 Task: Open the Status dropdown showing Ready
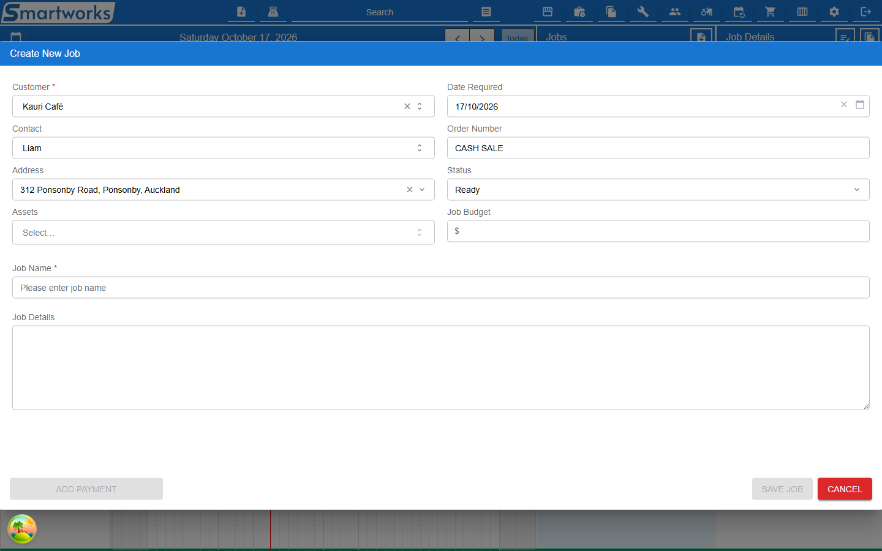click(658, 190)
